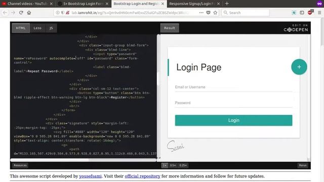This screenshot has width=324, height=182.
Task: Click the page vertical scrollbar
Action: [322, 32]
